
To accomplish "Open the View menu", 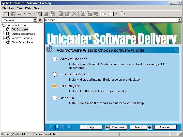I will click(19, 8).
